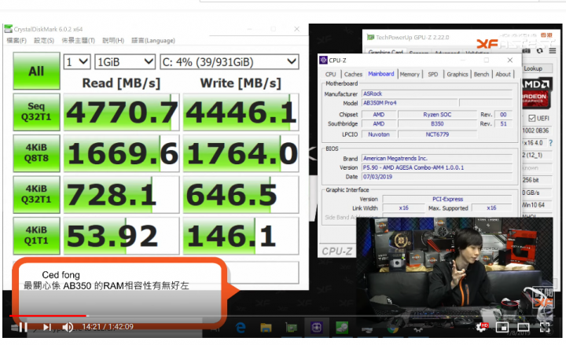The width and height of the screenshot is (566, 345).
Task: Run the 4KiB Q8T8 benchmark
Action: [x=36, y=153]
